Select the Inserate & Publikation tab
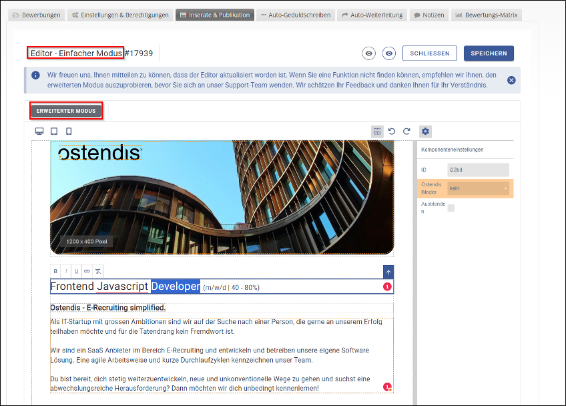 (215, 15)
